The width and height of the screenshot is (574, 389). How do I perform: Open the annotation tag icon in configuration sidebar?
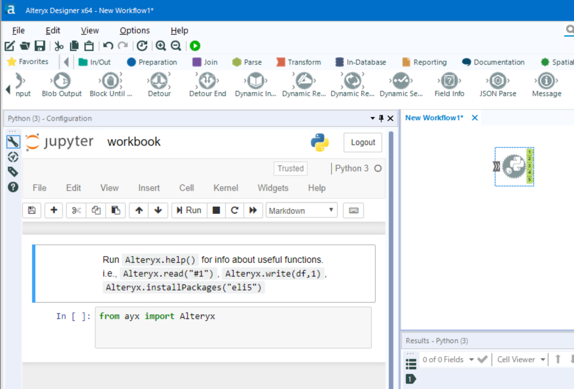tap(13, 171)
